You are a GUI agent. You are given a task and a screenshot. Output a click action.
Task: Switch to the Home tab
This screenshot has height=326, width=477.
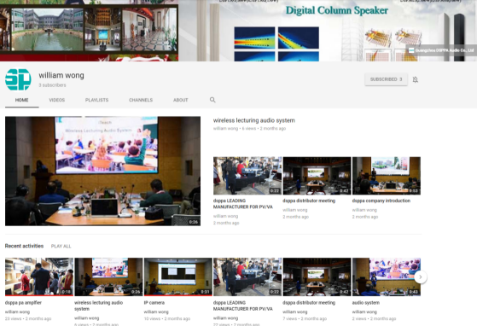22,100
